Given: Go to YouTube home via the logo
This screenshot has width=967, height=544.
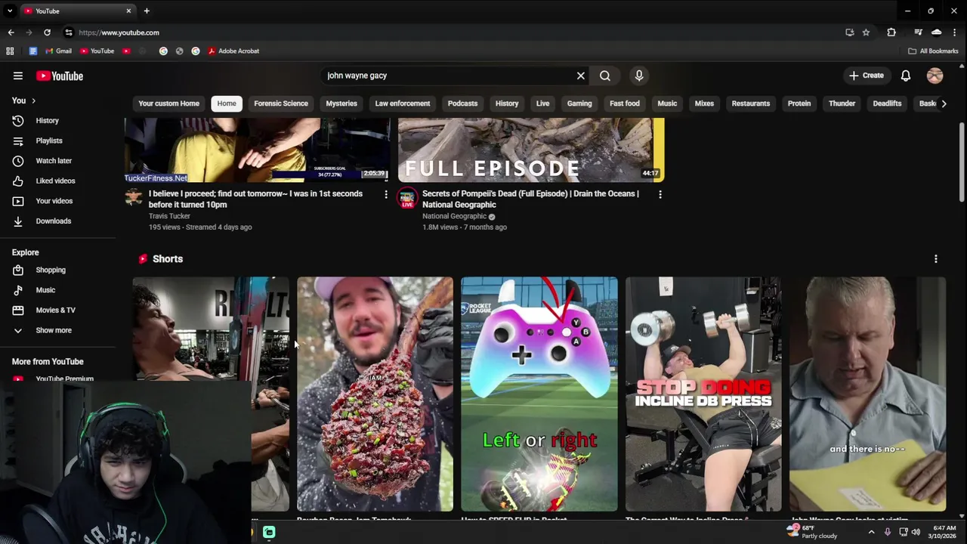Looking at the screenshot, I should pos(59,76).
